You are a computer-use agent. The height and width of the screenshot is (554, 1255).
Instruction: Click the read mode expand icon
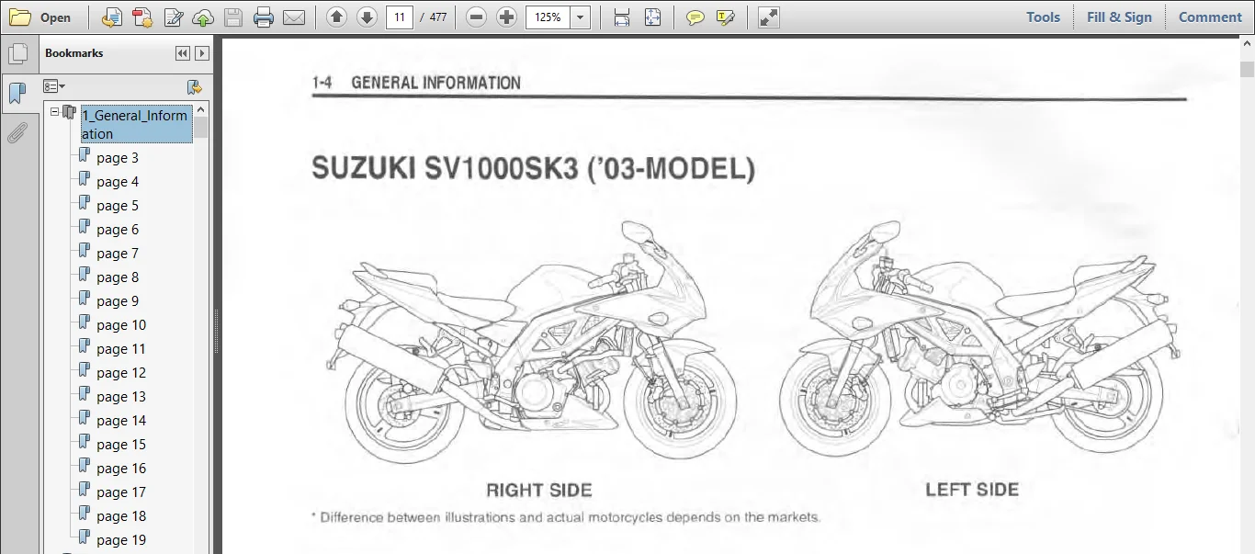pyautogui.click(x=769, y=17)
